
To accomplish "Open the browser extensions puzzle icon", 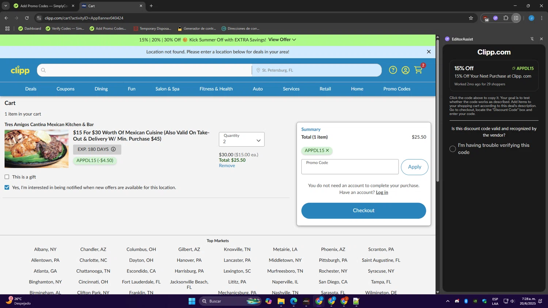I will (506, 18).
